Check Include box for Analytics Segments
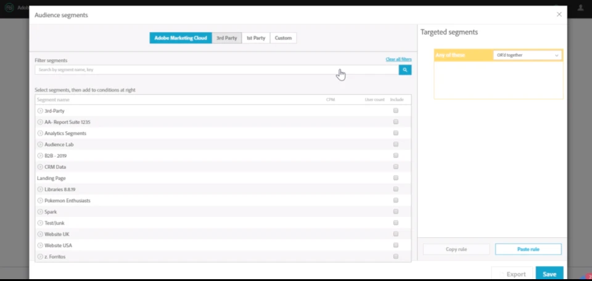Screen dimensions: 592x281 coord(396,132)
